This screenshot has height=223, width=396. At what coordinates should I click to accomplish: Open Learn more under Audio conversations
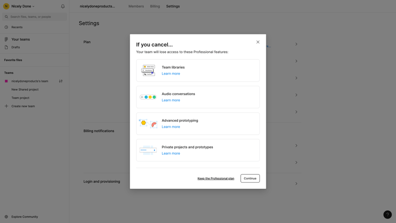(171, 100)
